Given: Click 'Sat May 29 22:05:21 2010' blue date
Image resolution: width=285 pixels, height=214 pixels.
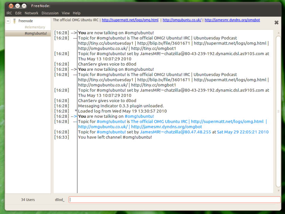Looking at the screenshot, I should pyautogui.click(x=243, y=132).
